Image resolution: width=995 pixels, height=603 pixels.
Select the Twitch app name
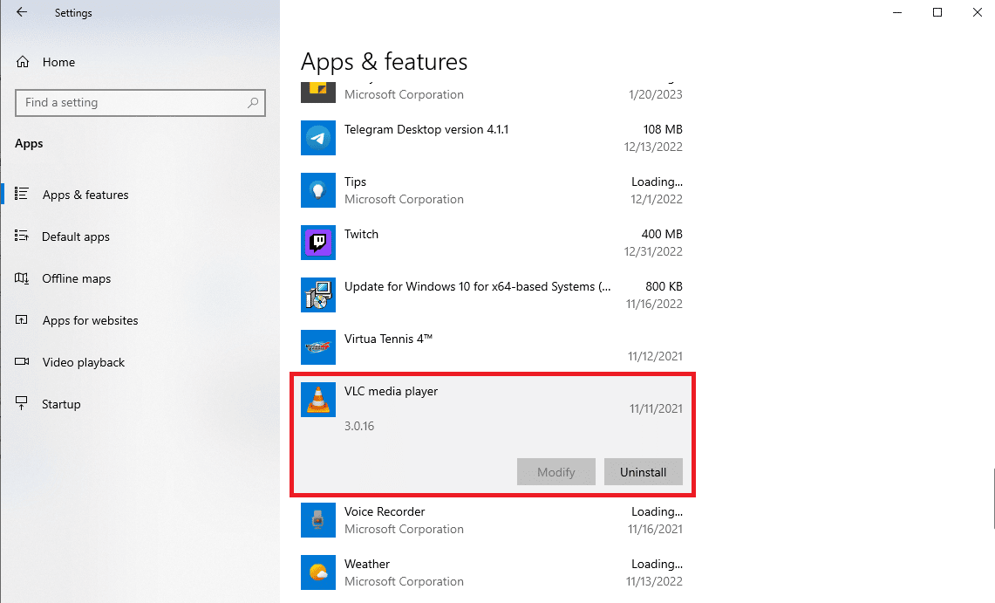click(x=361, y=234)
